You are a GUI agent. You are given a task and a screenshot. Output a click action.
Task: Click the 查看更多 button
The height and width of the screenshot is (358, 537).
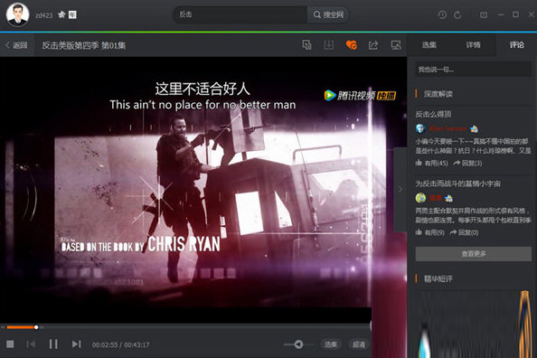tap(474, 254)
